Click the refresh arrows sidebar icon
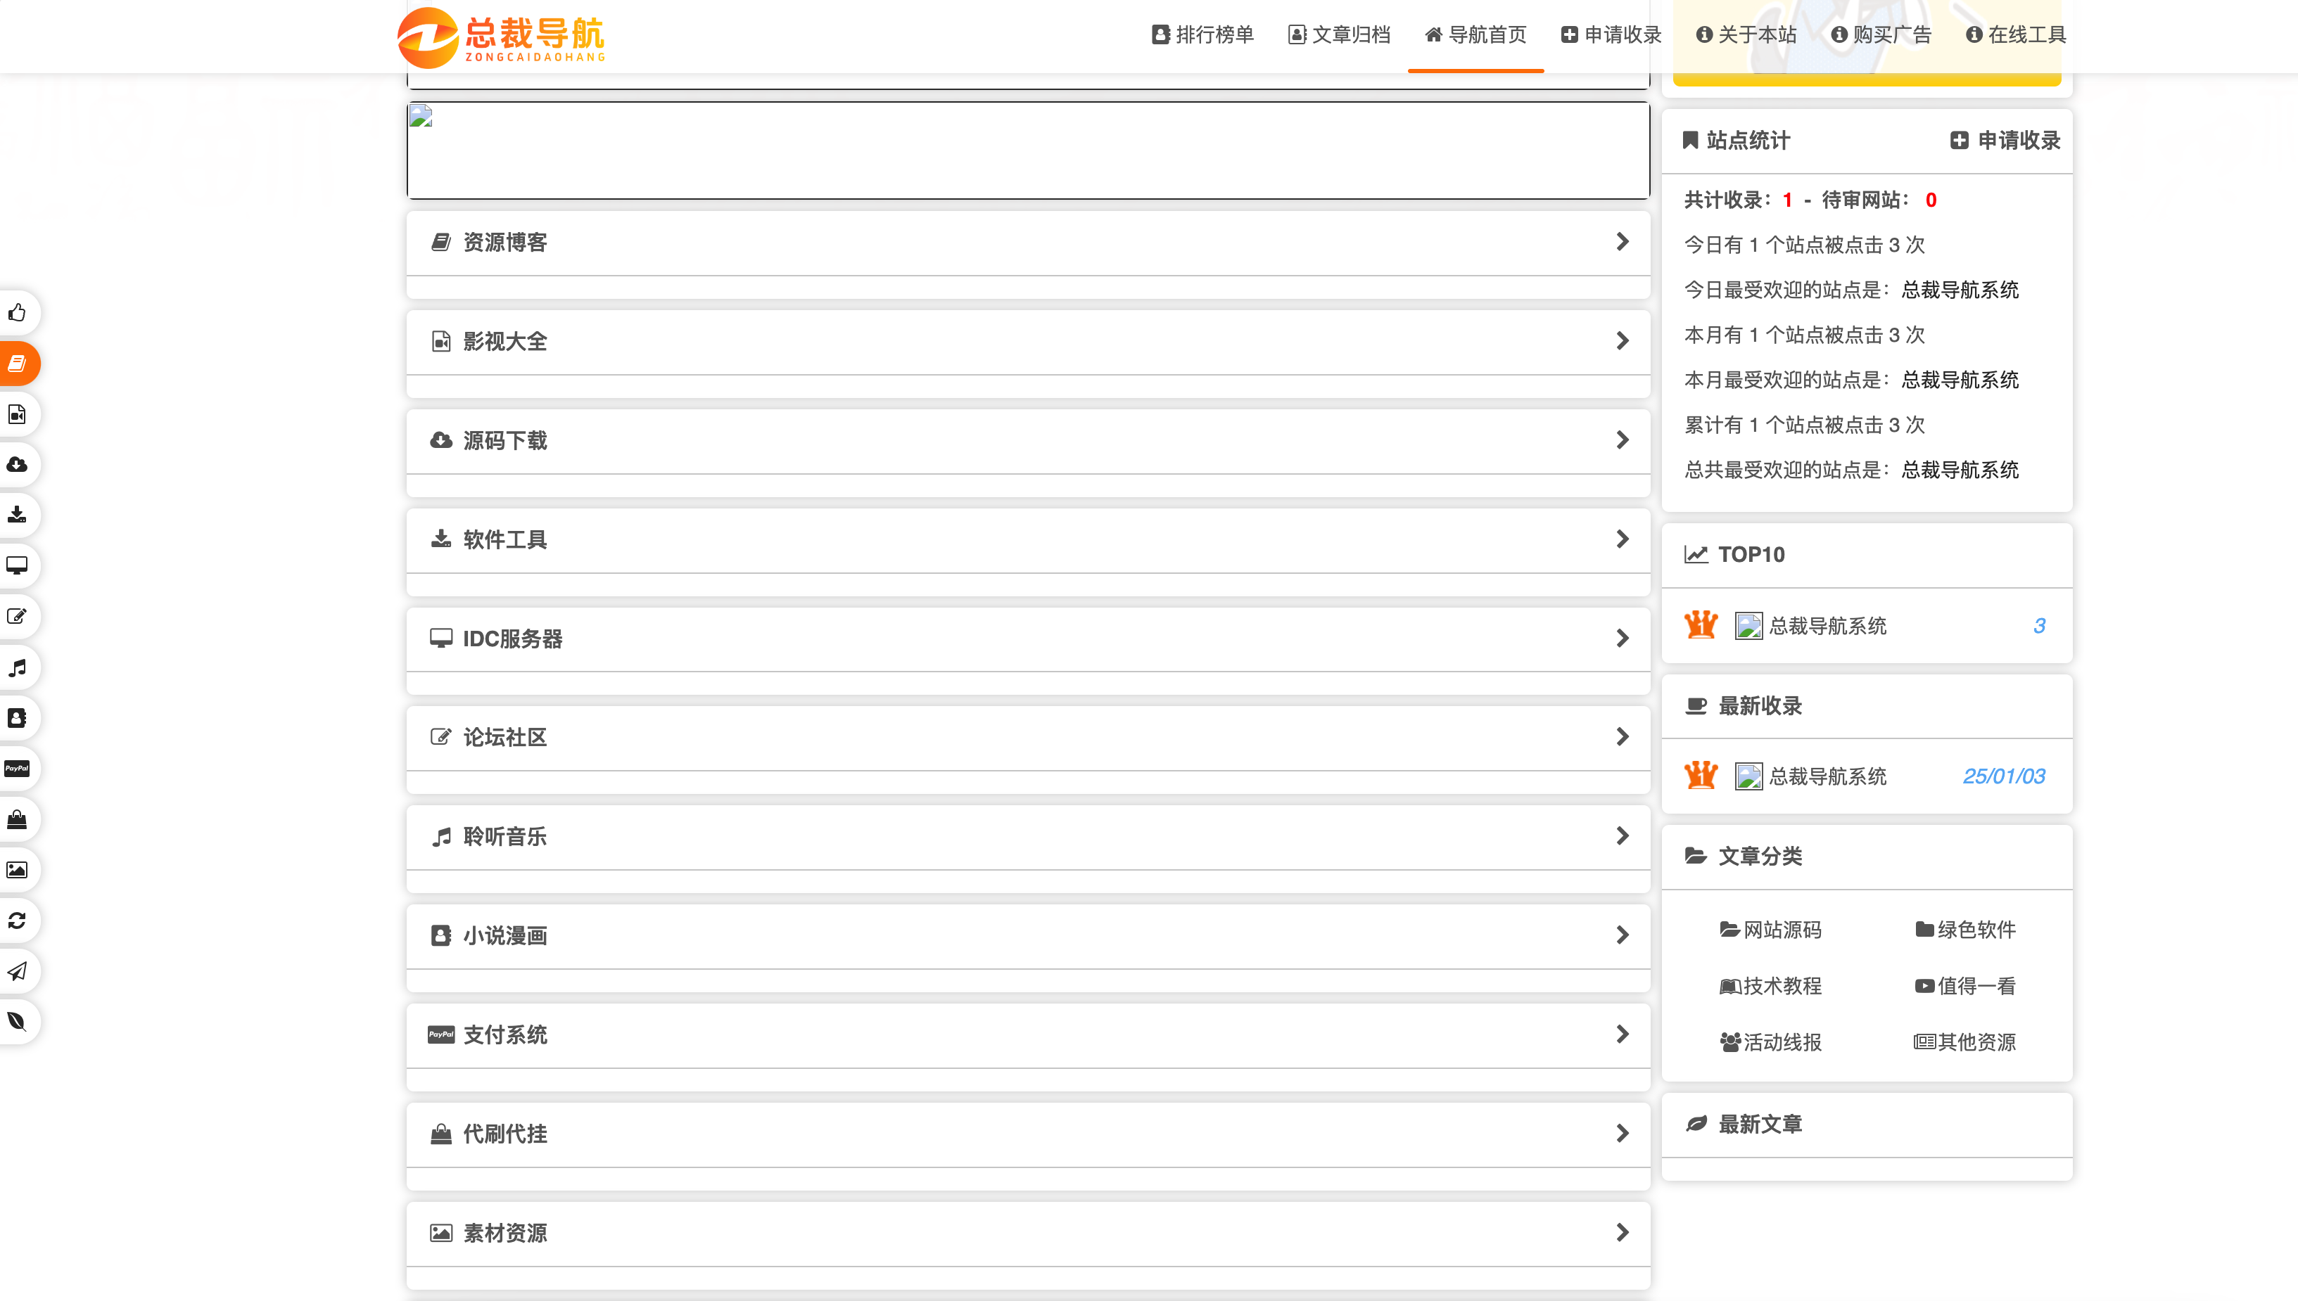Viewport: 2298px width, 1301px height. [17, 921]
